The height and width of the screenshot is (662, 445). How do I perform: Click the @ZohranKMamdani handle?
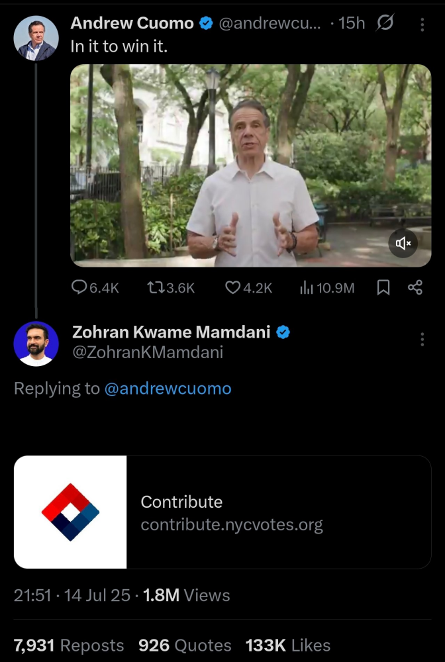click(147, 353)
